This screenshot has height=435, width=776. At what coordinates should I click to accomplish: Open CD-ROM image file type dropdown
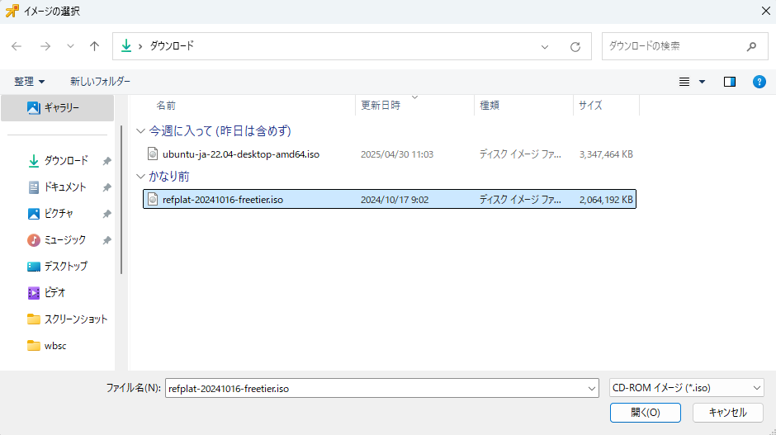[686, 387]
